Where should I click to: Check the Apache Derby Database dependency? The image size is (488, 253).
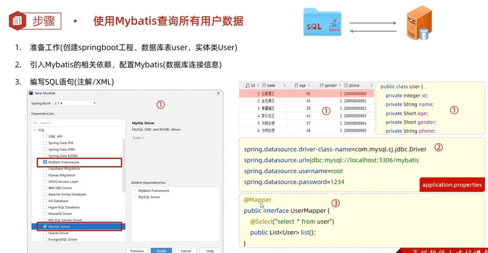point(45,194)
